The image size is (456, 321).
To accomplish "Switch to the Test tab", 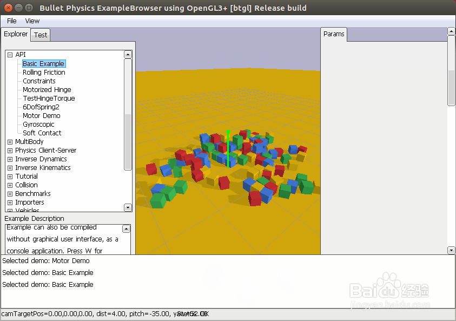I will pos(41,35).
